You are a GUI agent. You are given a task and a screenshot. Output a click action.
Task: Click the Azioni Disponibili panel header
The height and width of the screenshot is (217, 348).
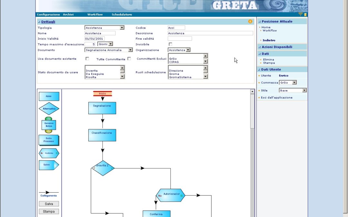[282, 47]
